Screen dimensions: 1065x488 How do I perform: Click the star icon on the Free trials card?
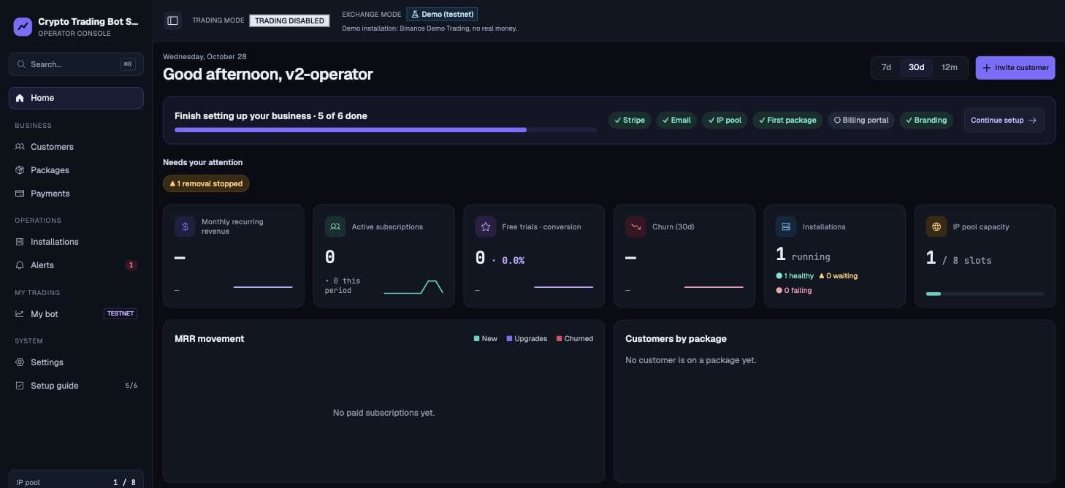click(x=486, y=226)
